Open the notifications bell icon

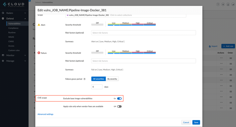pos(223,5)
